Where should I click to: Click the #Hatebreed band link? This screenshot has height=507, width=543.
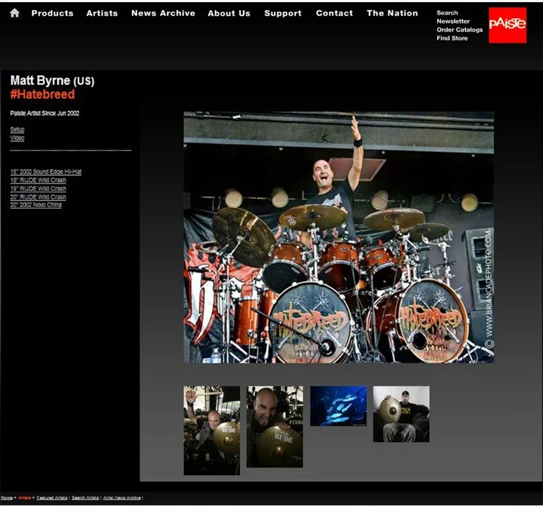coord(43,94)
